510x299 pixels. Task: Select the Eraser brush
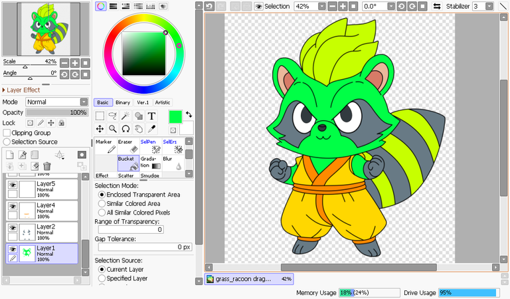pos(128,146)
